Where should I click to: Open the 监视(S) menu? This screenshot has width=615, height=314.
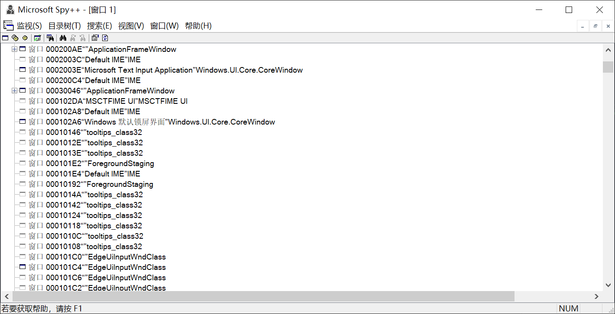[x=29, y=26]
